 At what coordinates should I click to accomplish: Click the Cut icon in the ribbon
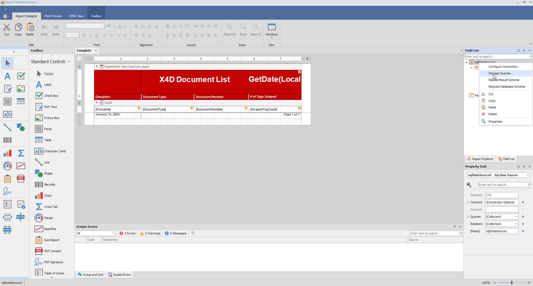[7, 29]
